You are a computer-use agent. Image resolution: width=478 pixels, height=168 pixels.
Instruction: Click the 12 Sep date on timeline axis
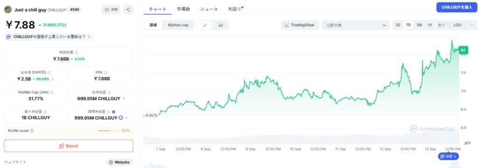(x=385, y=149)
